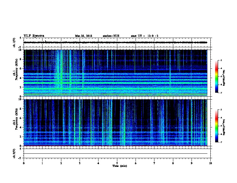Click the 'ch.1(V)' axis label
Viewport: 237px width, 183px height.
click(x=14, y=42)
